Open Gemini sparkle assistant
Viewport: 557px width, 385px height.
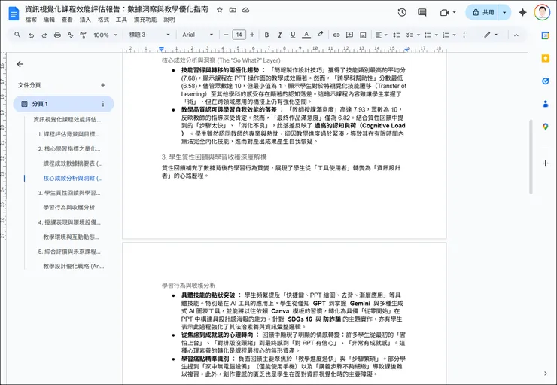(522, 13)
